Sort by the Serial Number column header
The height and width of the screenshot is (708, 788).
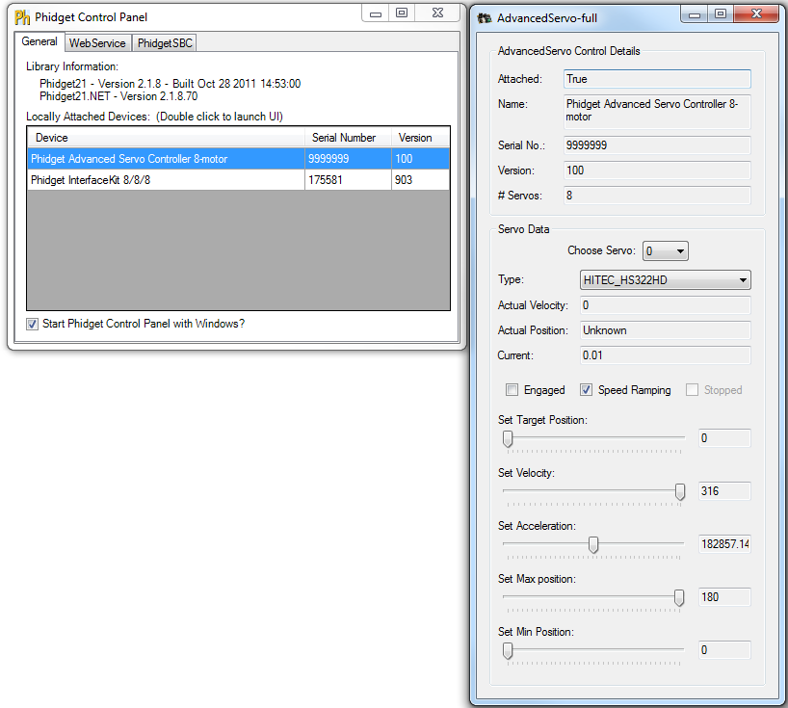point(349,138)
